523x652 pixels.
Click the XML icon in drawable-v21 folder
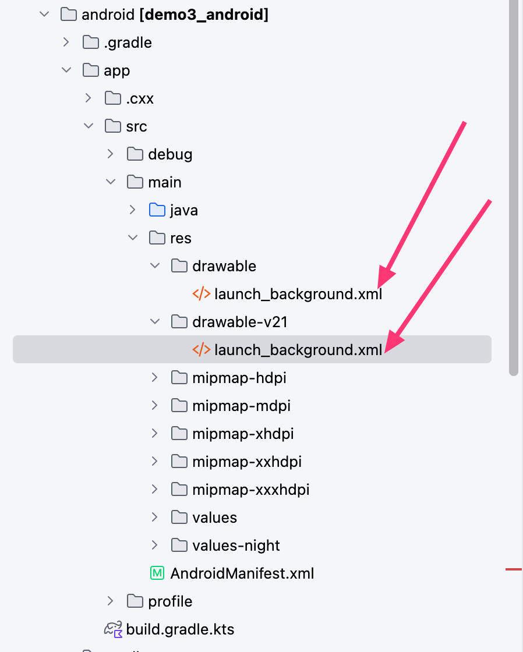pos(202,350)
